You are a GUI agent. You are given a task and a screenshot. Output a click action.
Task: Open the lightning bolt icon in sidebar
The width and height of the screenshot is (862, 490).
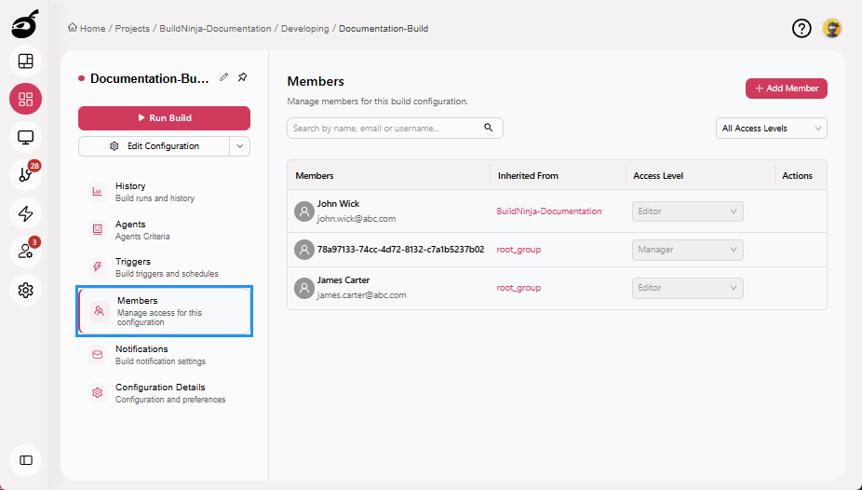pos(26,213)
